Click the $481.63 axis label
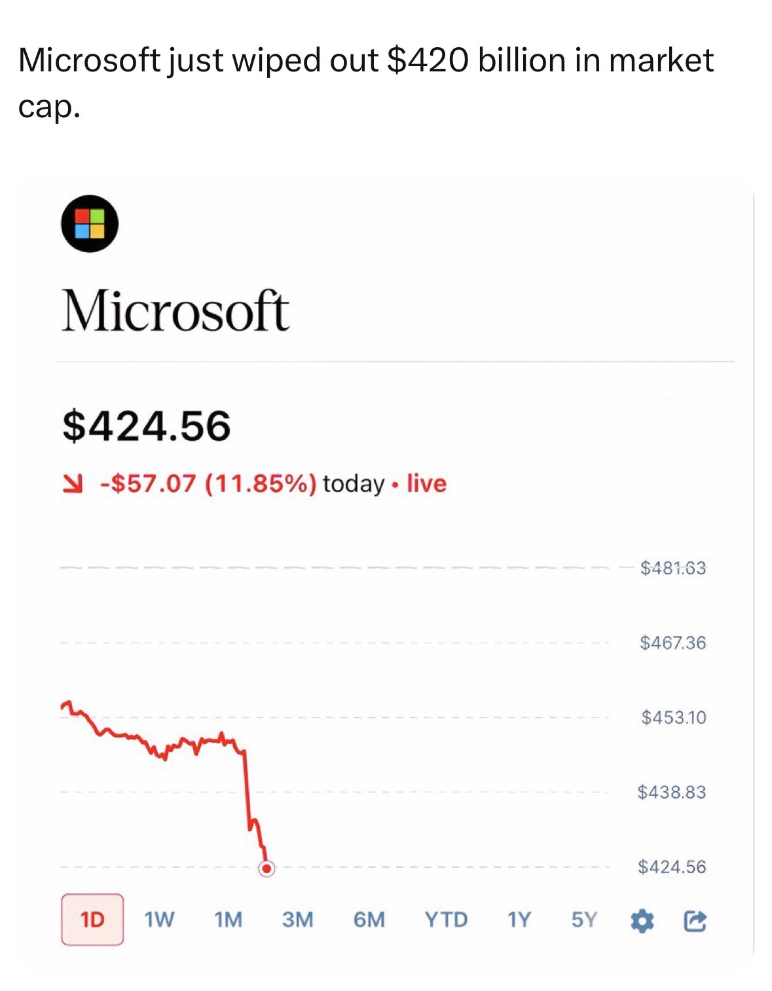 coord(673,567)
